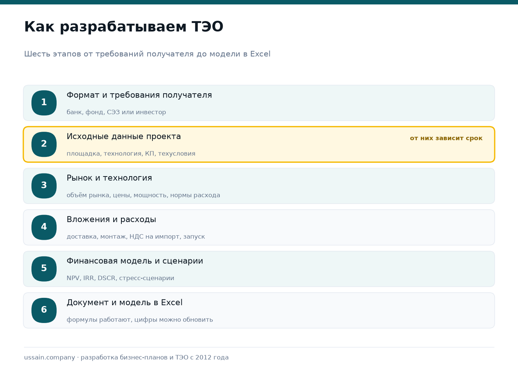The width and height of the screenshot is (518, 370).
Task: Click "объём рынка, цены, мощность, нормы расхода"
Action: 143,195
